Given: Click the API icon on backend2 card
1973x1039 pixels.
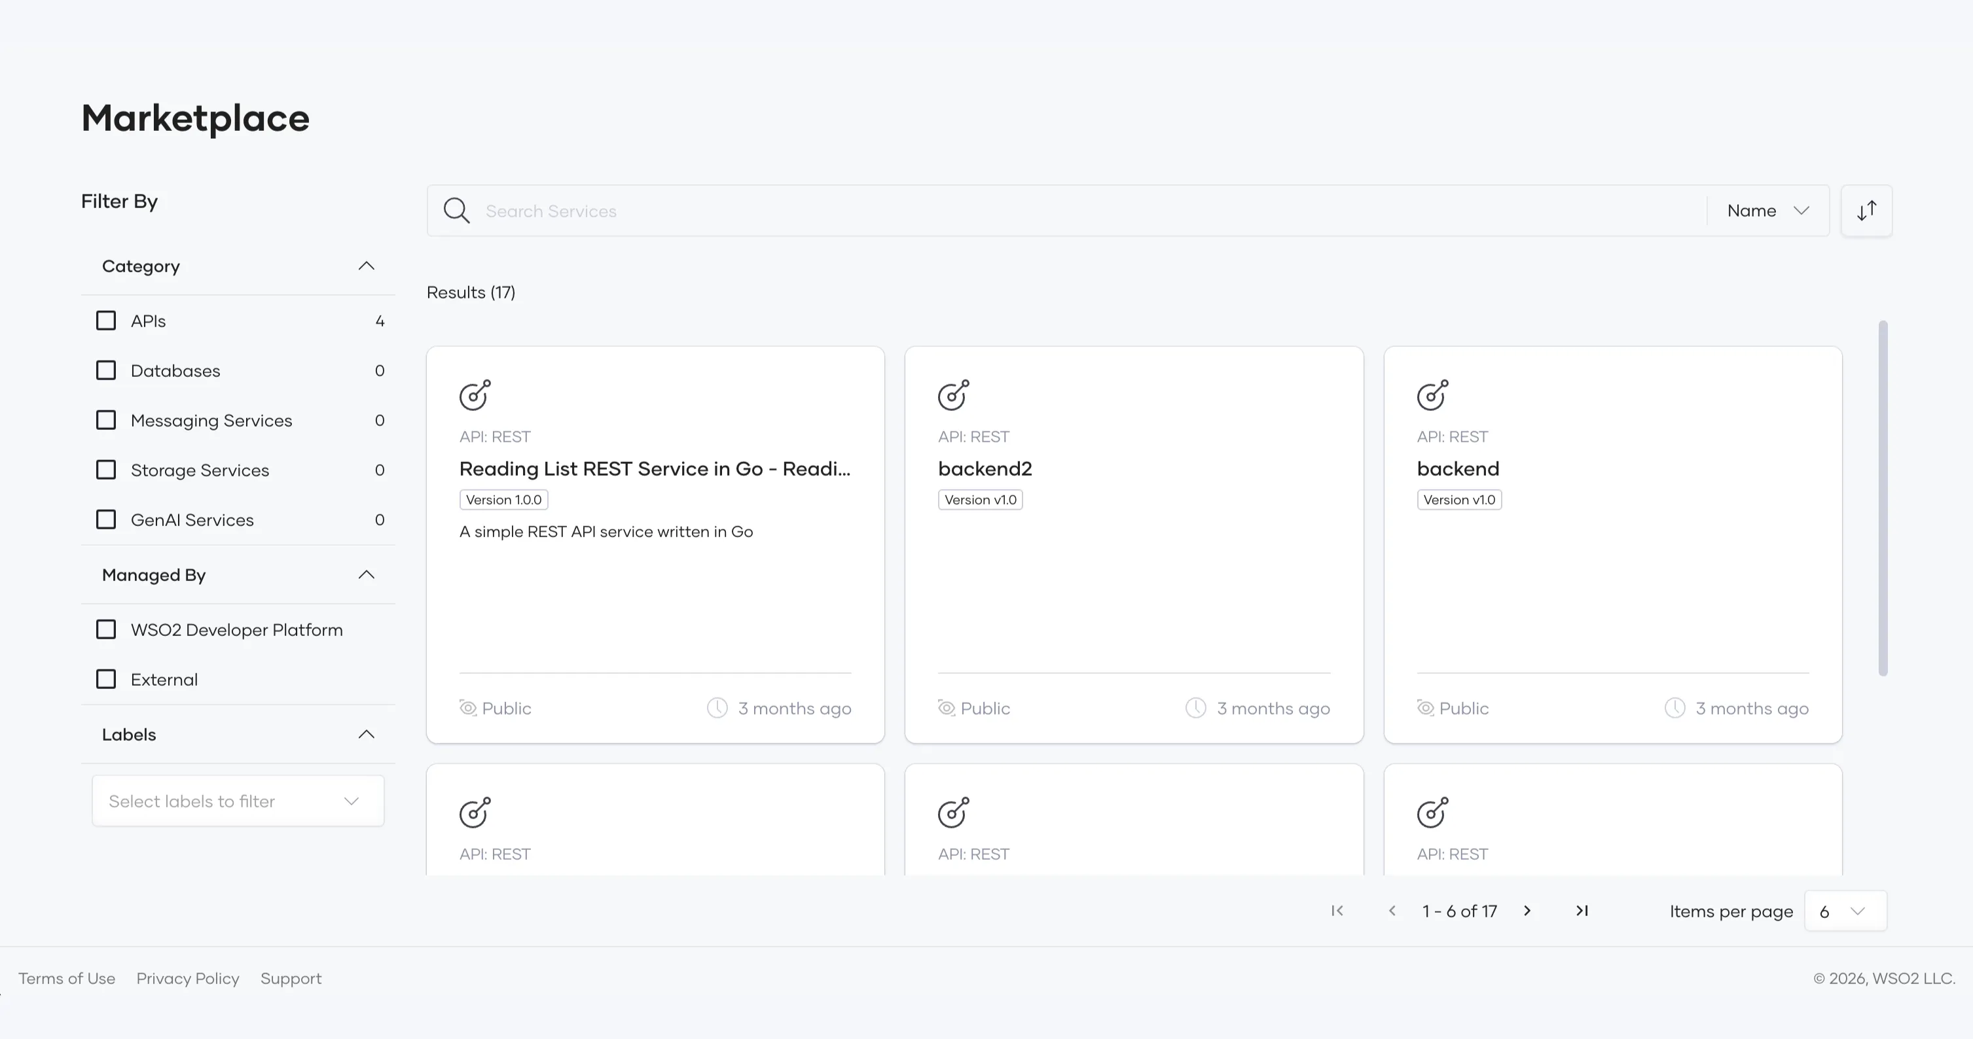Looking at the screenshot, I should pyautogui.click(x=954, y=395).
